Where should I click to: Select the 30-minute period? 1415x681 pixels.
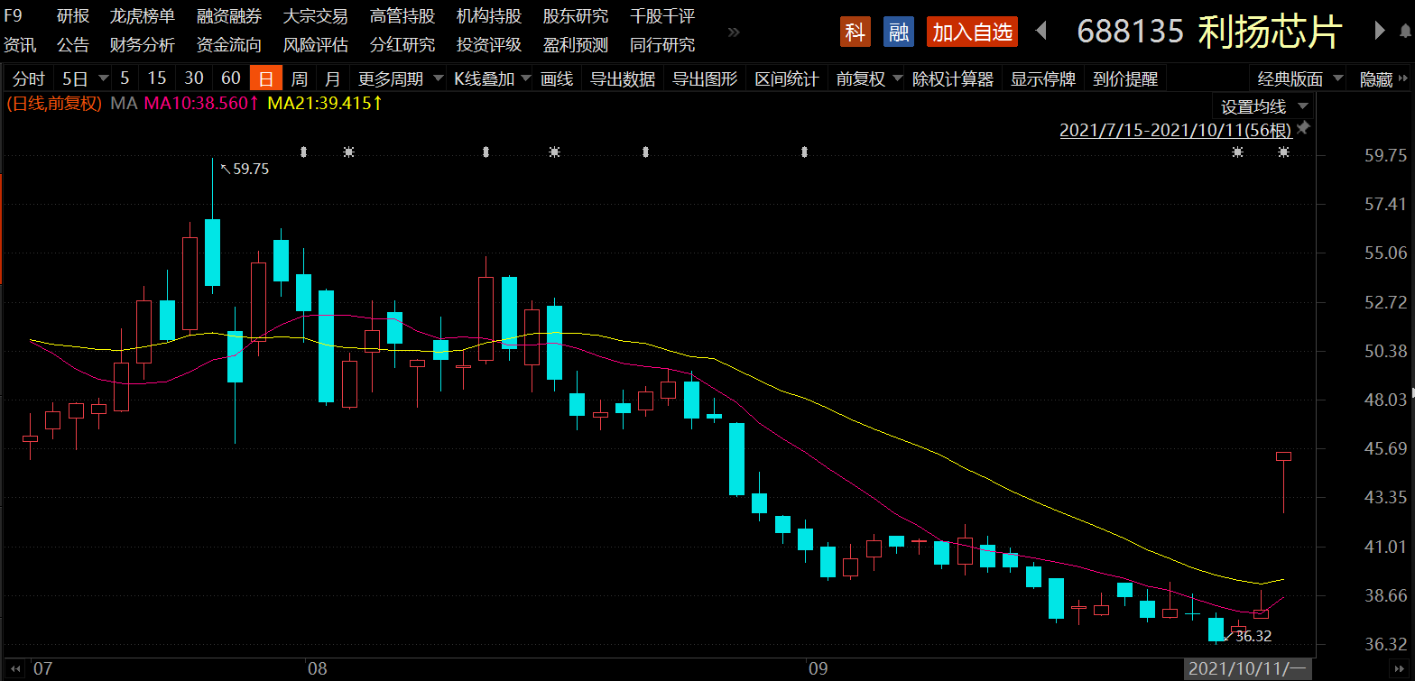click(194, 78)
